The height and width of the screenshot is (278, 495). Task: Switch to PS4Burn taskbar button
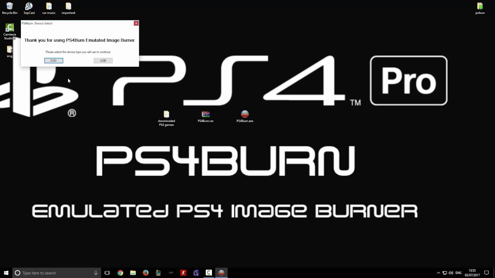(x=221, y=273)
